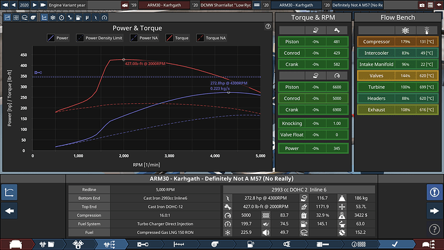Open the exhaust tab in bottom bar
The height and width of the screenshot is (250, 444).
tap(322, 244)
